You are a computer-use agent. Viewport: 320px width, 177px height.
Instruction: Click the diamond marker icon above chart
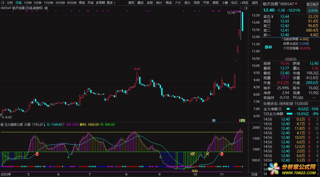[x=241, y=8]
